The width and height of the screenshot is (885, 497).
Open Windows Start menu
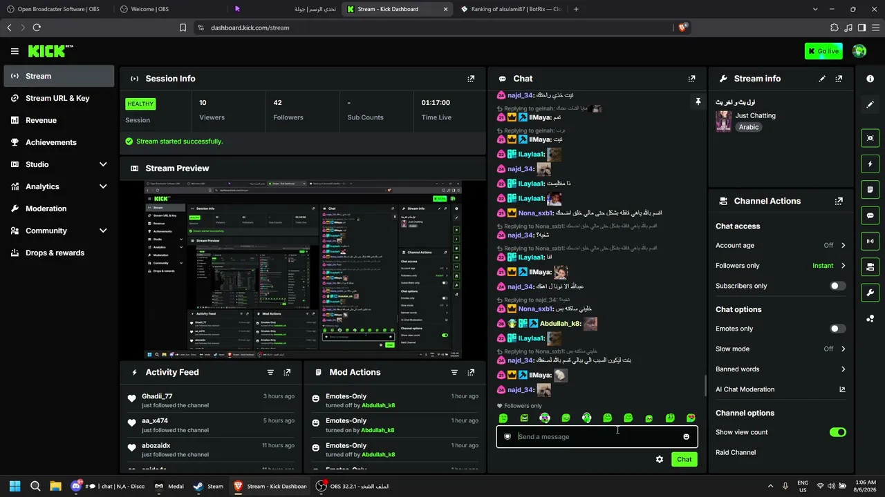(15, 486)
